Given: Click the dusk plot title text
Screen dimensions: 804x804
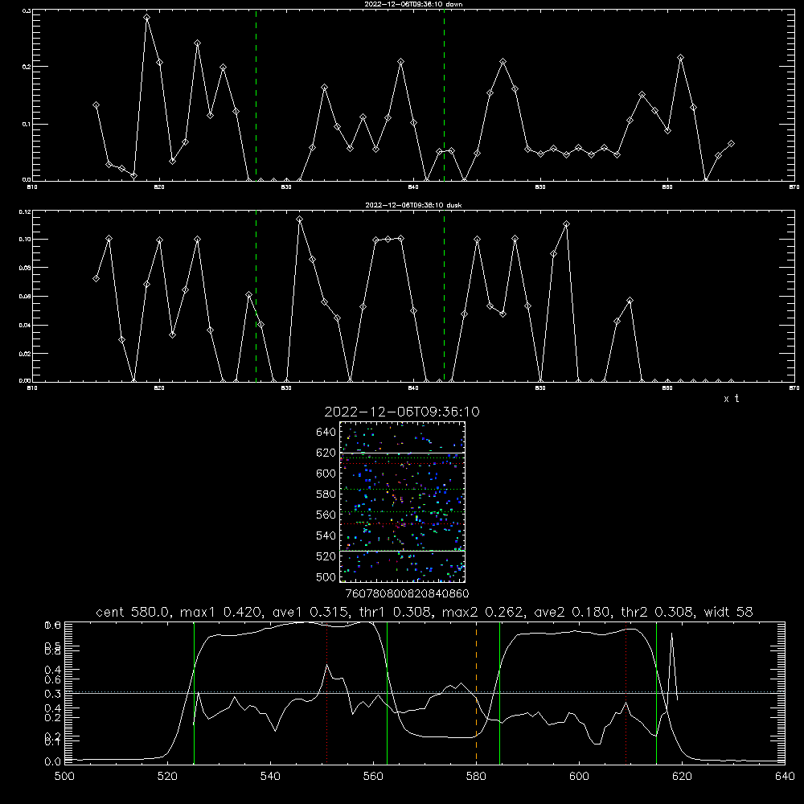Looking at the screenshot, I should pyautogui.click(x=413, y=205).
